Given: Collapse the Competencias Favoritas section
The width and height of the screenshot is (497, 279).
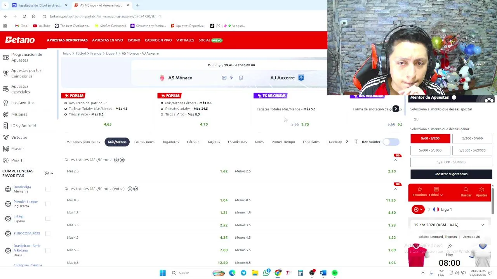Looking at the screenshot, I should click(x=52, y=174).
